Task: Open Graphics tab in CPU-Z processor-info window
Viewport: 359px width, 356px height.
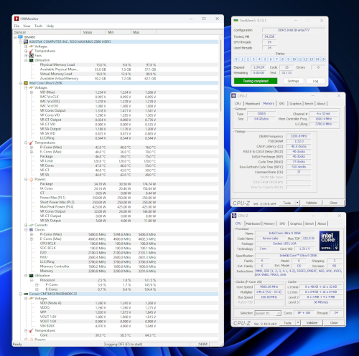Action: tap(296, 223)
